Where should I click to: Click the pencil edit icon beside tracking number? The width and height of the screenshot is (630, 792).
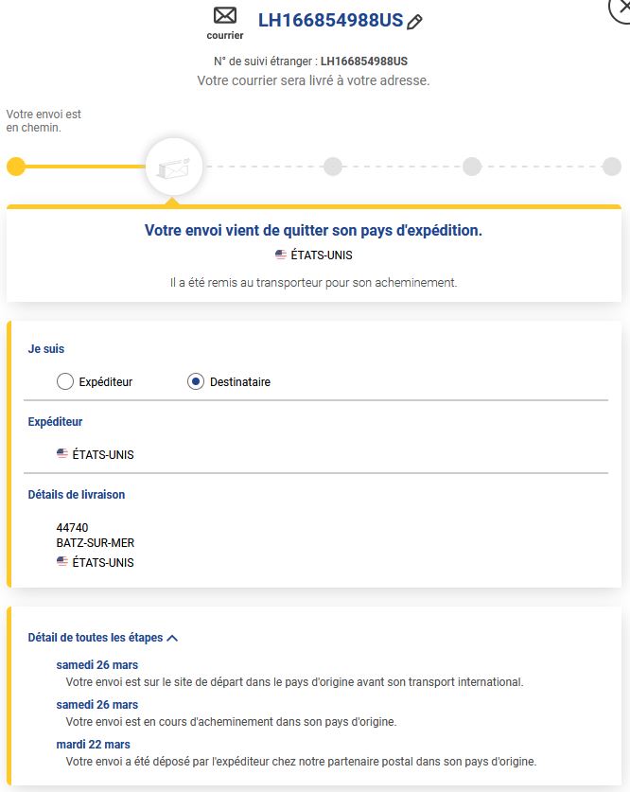[414, 22]
